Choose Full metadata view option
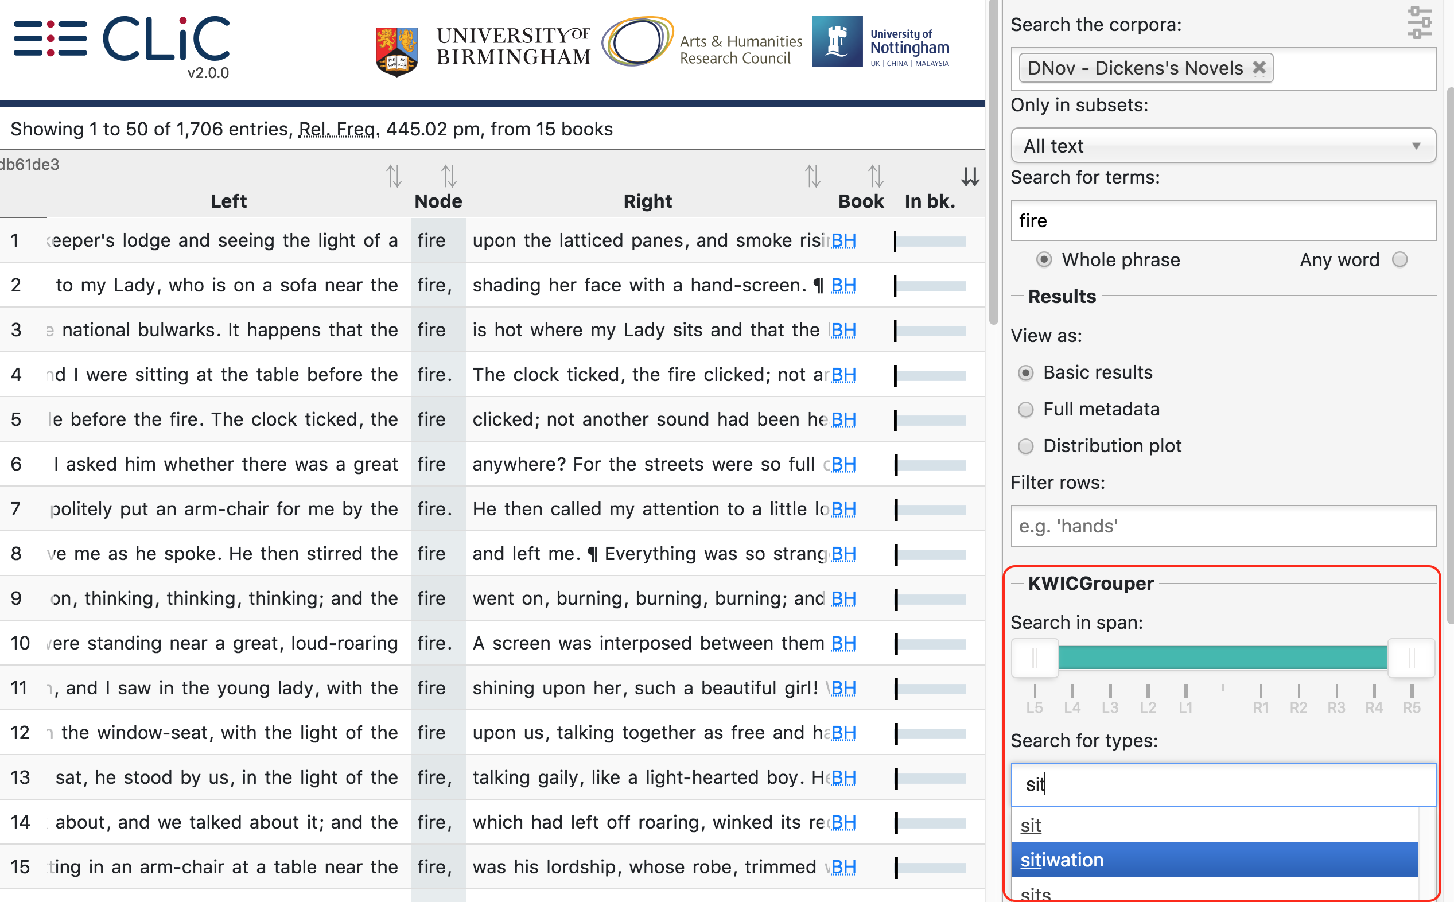Viewport: 1454px width, 902px height. [x=1025, y=410]
